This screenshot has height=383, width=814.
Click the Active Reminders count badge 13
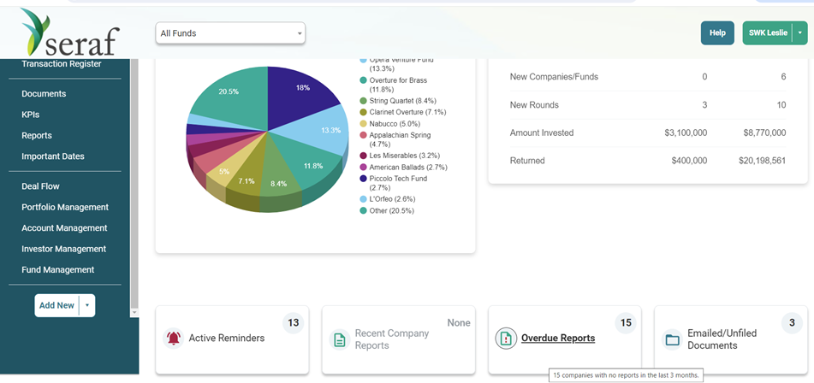point(294,323)
